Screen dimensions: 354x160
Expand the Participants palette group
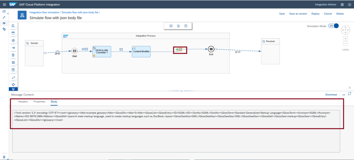tap(13, 26)
